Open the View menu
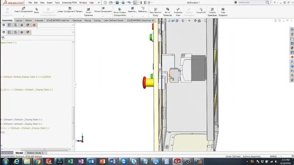 click(42, 3)
